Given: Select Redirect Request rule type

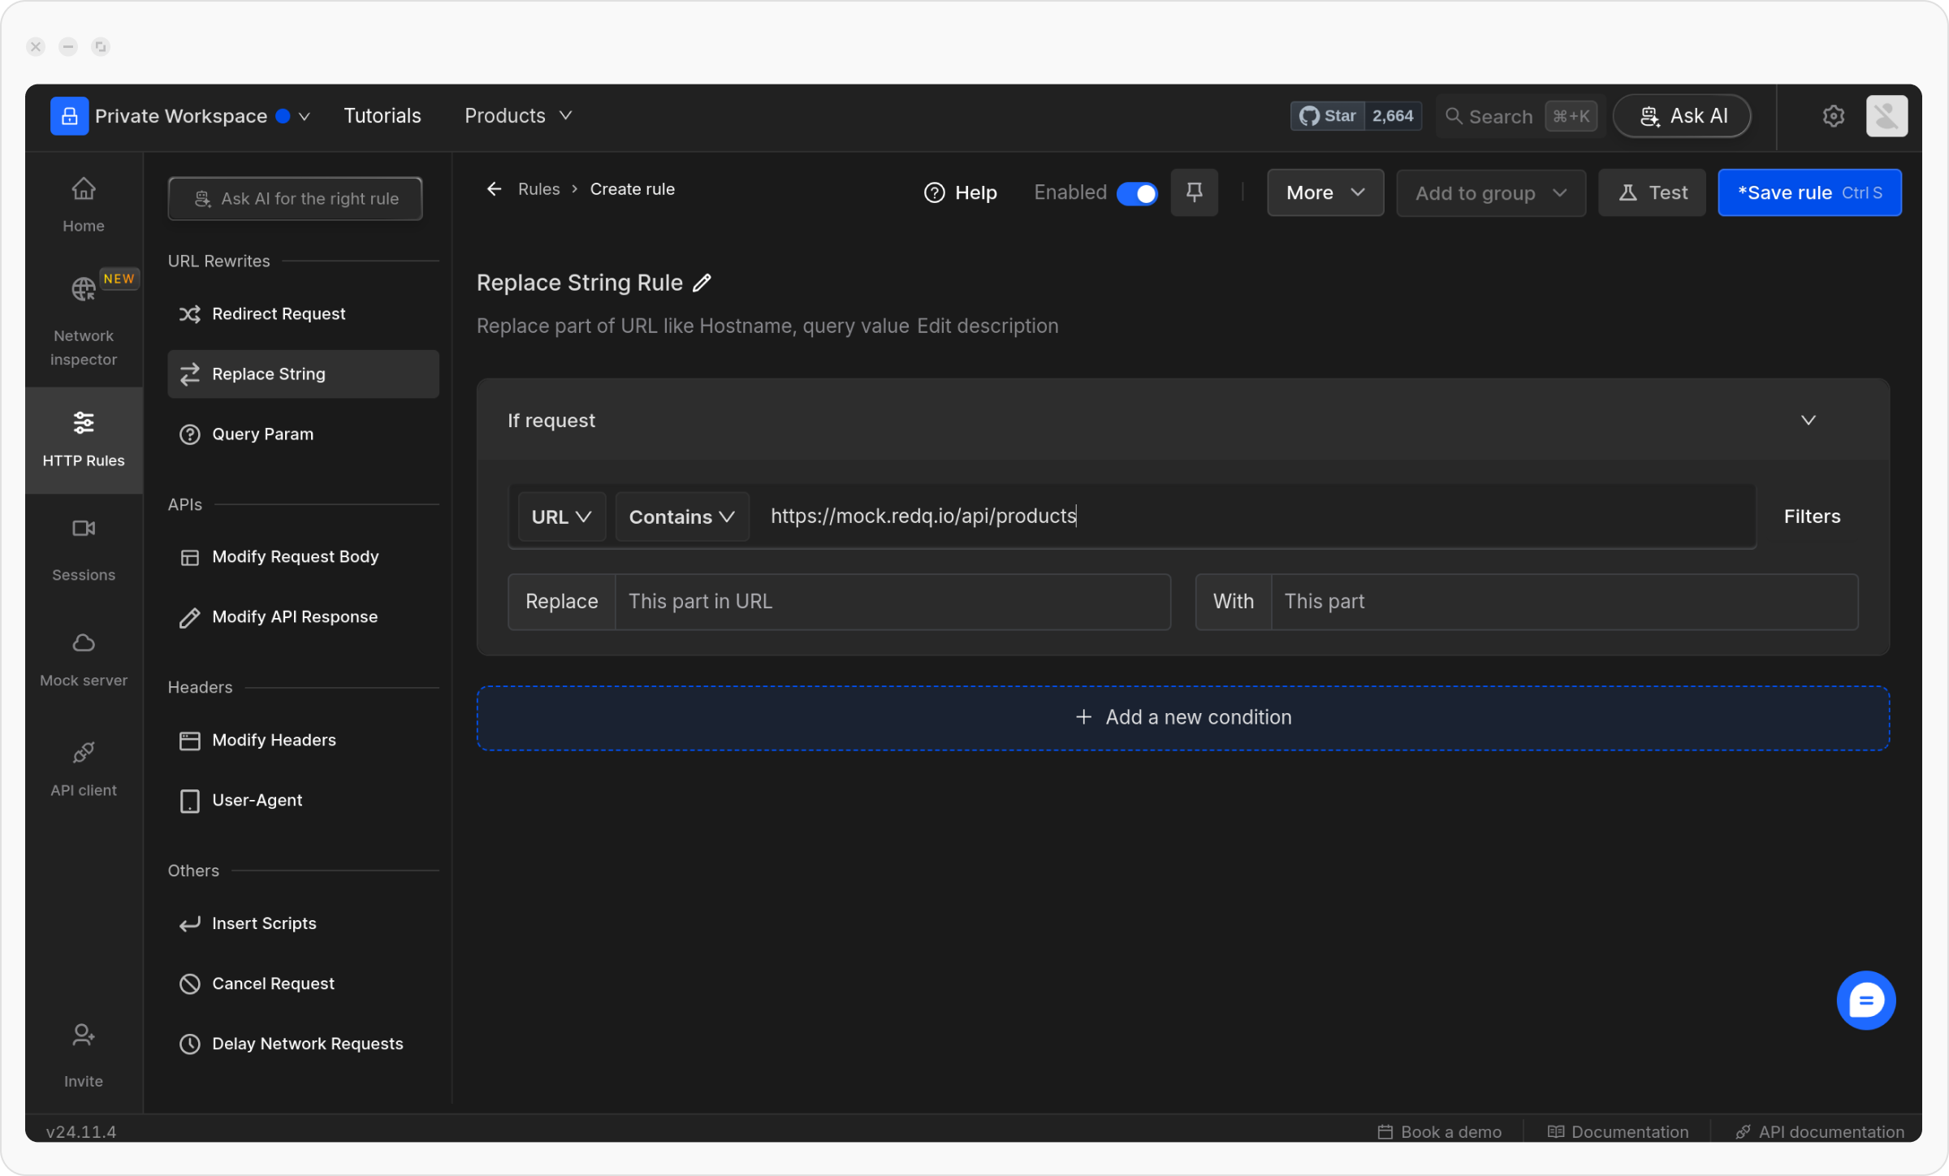Looking at the screenshot, I should click(278, 313).
